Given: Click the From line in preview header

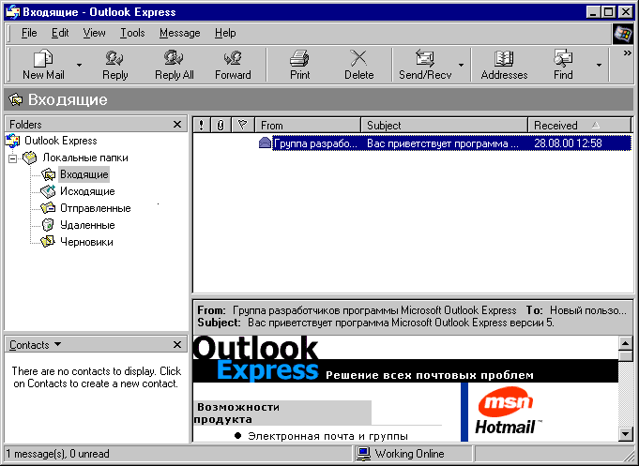Looking at the screenshot, I should pyautogui.click(x=357, y=310).
